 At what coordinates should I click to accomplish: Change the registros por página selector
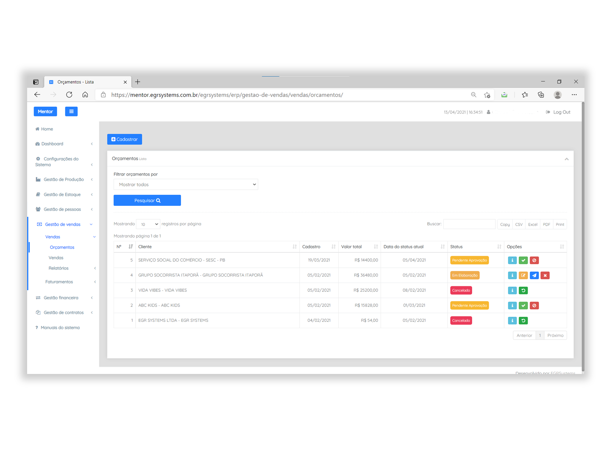pyautogui.click(x=148, y=224)
